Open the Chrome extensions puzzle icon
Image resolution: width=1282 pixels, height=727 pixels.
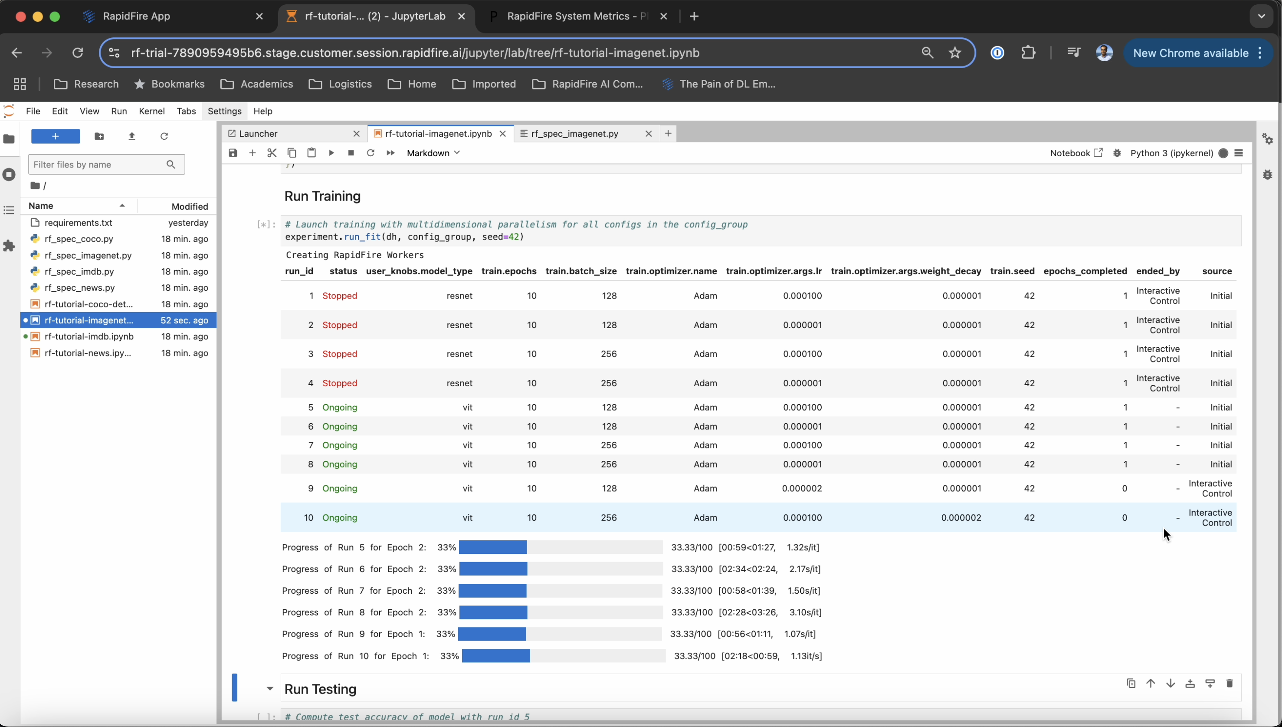[1029, 53]
